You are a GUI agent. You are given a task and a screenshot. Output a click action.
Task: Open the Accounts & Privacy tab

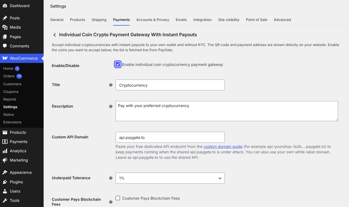click(153, 20)
